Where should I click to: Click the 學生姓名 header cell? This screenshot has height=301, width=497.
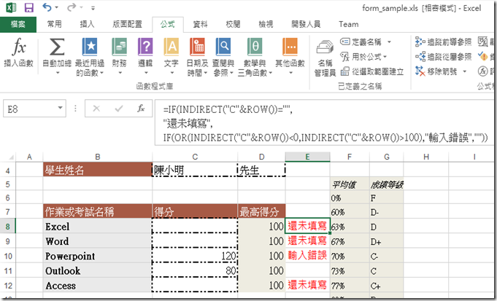pyautogui.click(x=98, y=171)
